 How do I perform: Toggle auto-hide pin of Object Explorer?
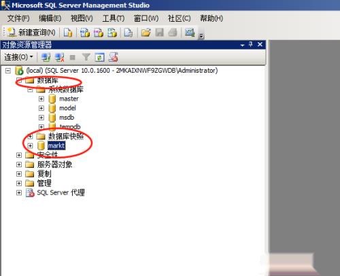click(x=251, y=44)
